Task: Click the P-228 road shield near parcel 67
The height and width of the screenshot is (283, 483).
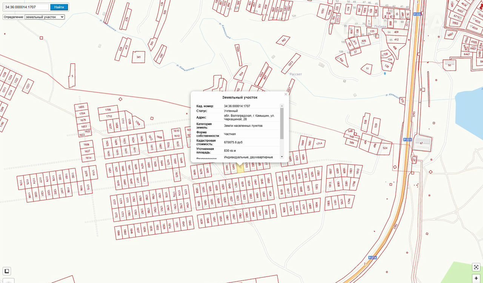Action: click(x=407, y=139)
